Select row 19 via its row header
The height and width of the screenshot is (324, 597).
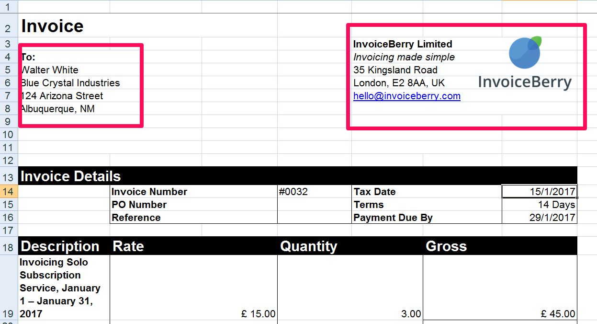[x=9, y=288]
